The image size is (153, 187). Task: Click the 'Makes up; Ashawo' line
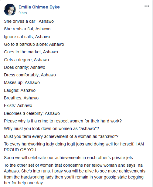[22, 82]
